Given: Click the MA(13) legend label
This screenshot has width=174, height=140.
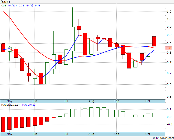Looking at the screenshot, I should pos(12,6).
